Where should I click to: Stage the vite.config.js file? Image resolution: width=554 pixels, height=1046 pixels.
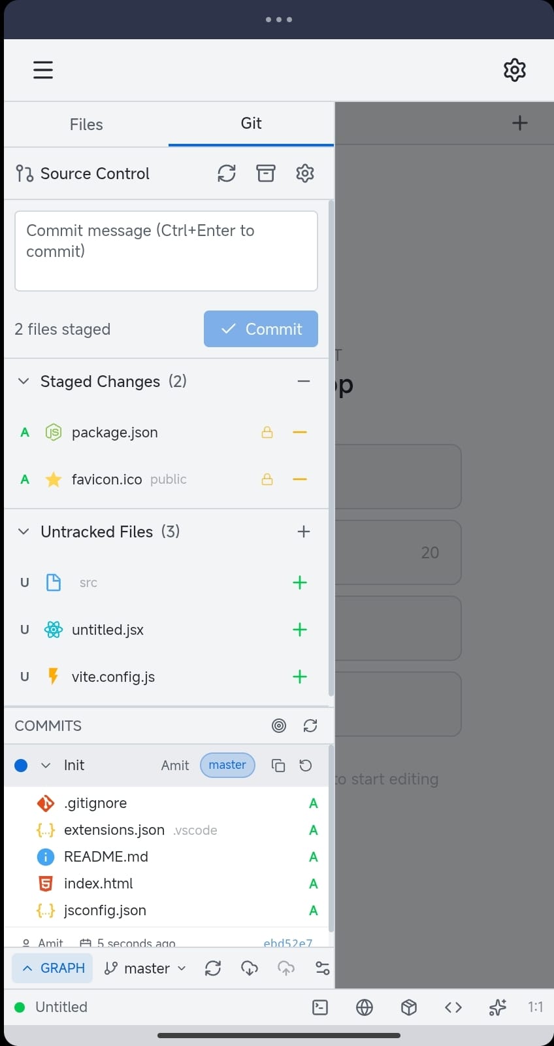(300, 677)
